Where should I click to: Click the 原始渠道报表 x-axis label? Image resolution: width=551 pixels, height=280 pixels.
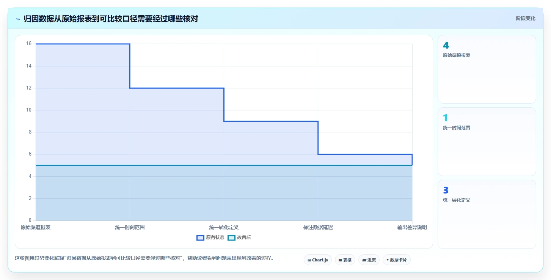[x=36, y=227]
